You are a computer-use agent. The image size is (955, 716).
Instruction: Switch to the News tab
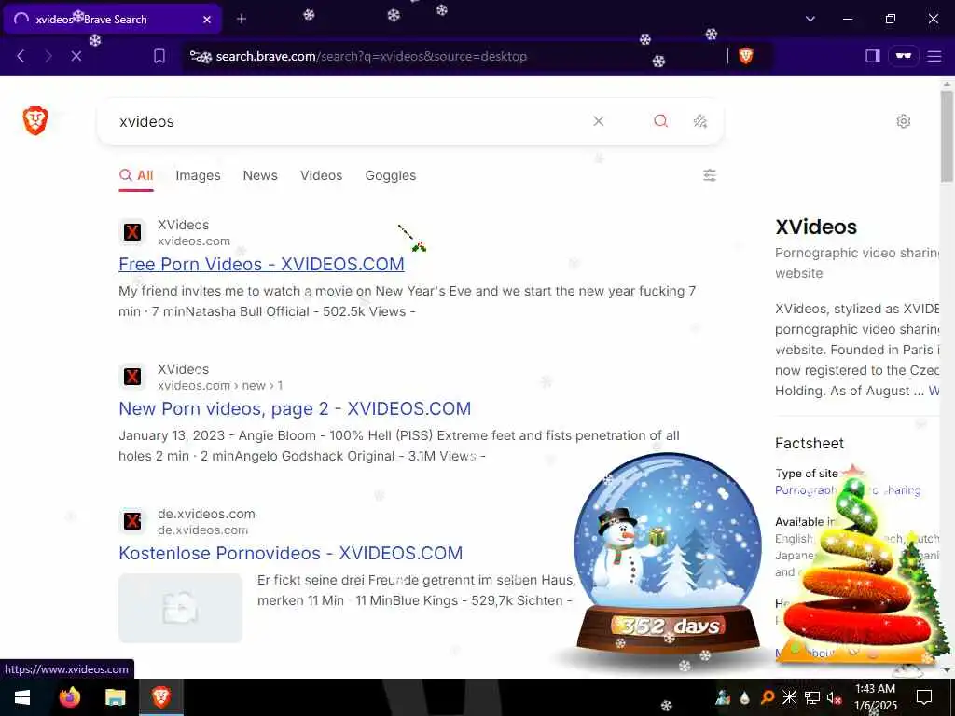(260, 176)
